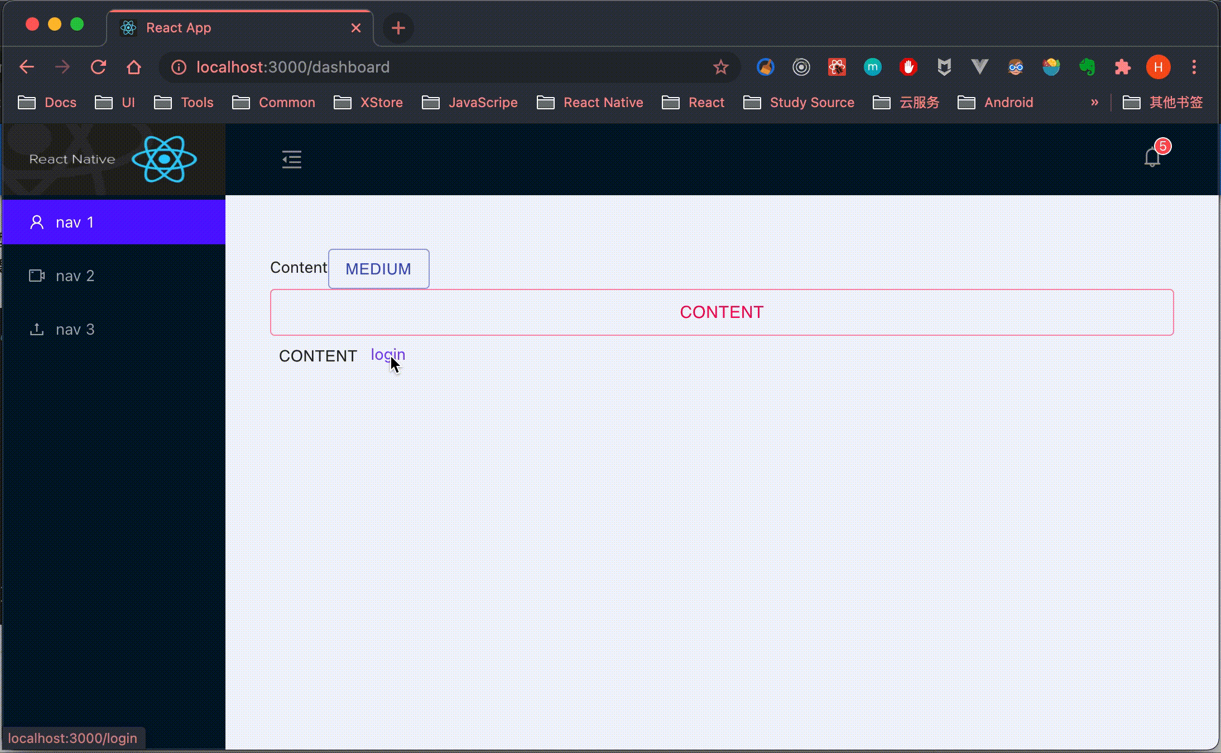Click the back navigation arrow icon
The width and height of the screenshot is (1221, 753).
[26, 67]
